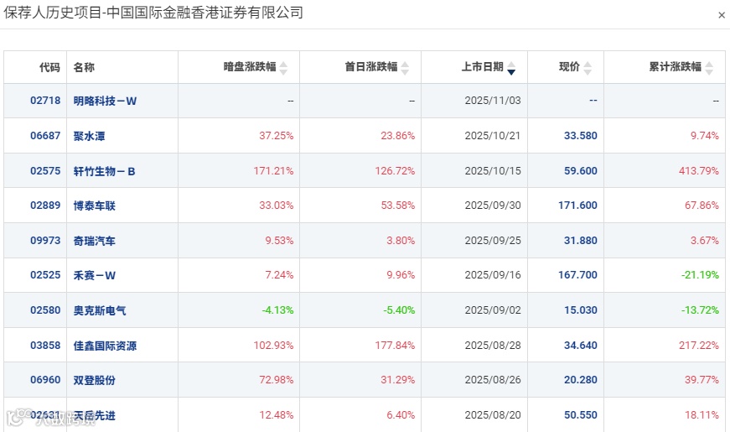Click listing date 2025/09/02
This screenshot has width=730, height=432.
tap(493, 310)
